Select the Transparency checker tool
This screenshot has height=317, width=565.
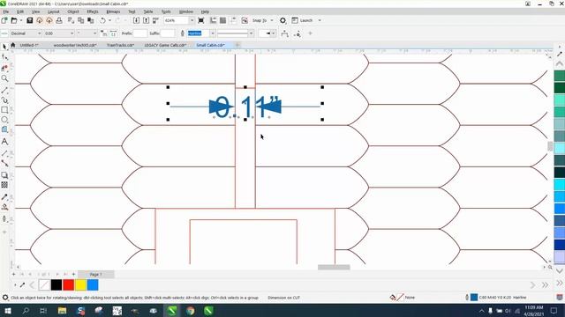point(4,185)
